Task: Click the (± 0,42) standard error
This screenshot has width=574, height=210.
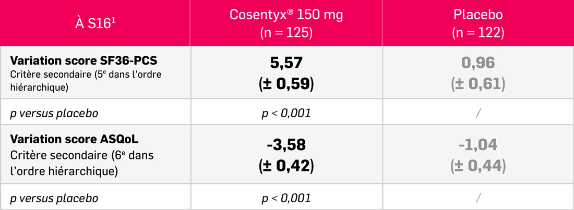Action: click(x=286, y=165)
